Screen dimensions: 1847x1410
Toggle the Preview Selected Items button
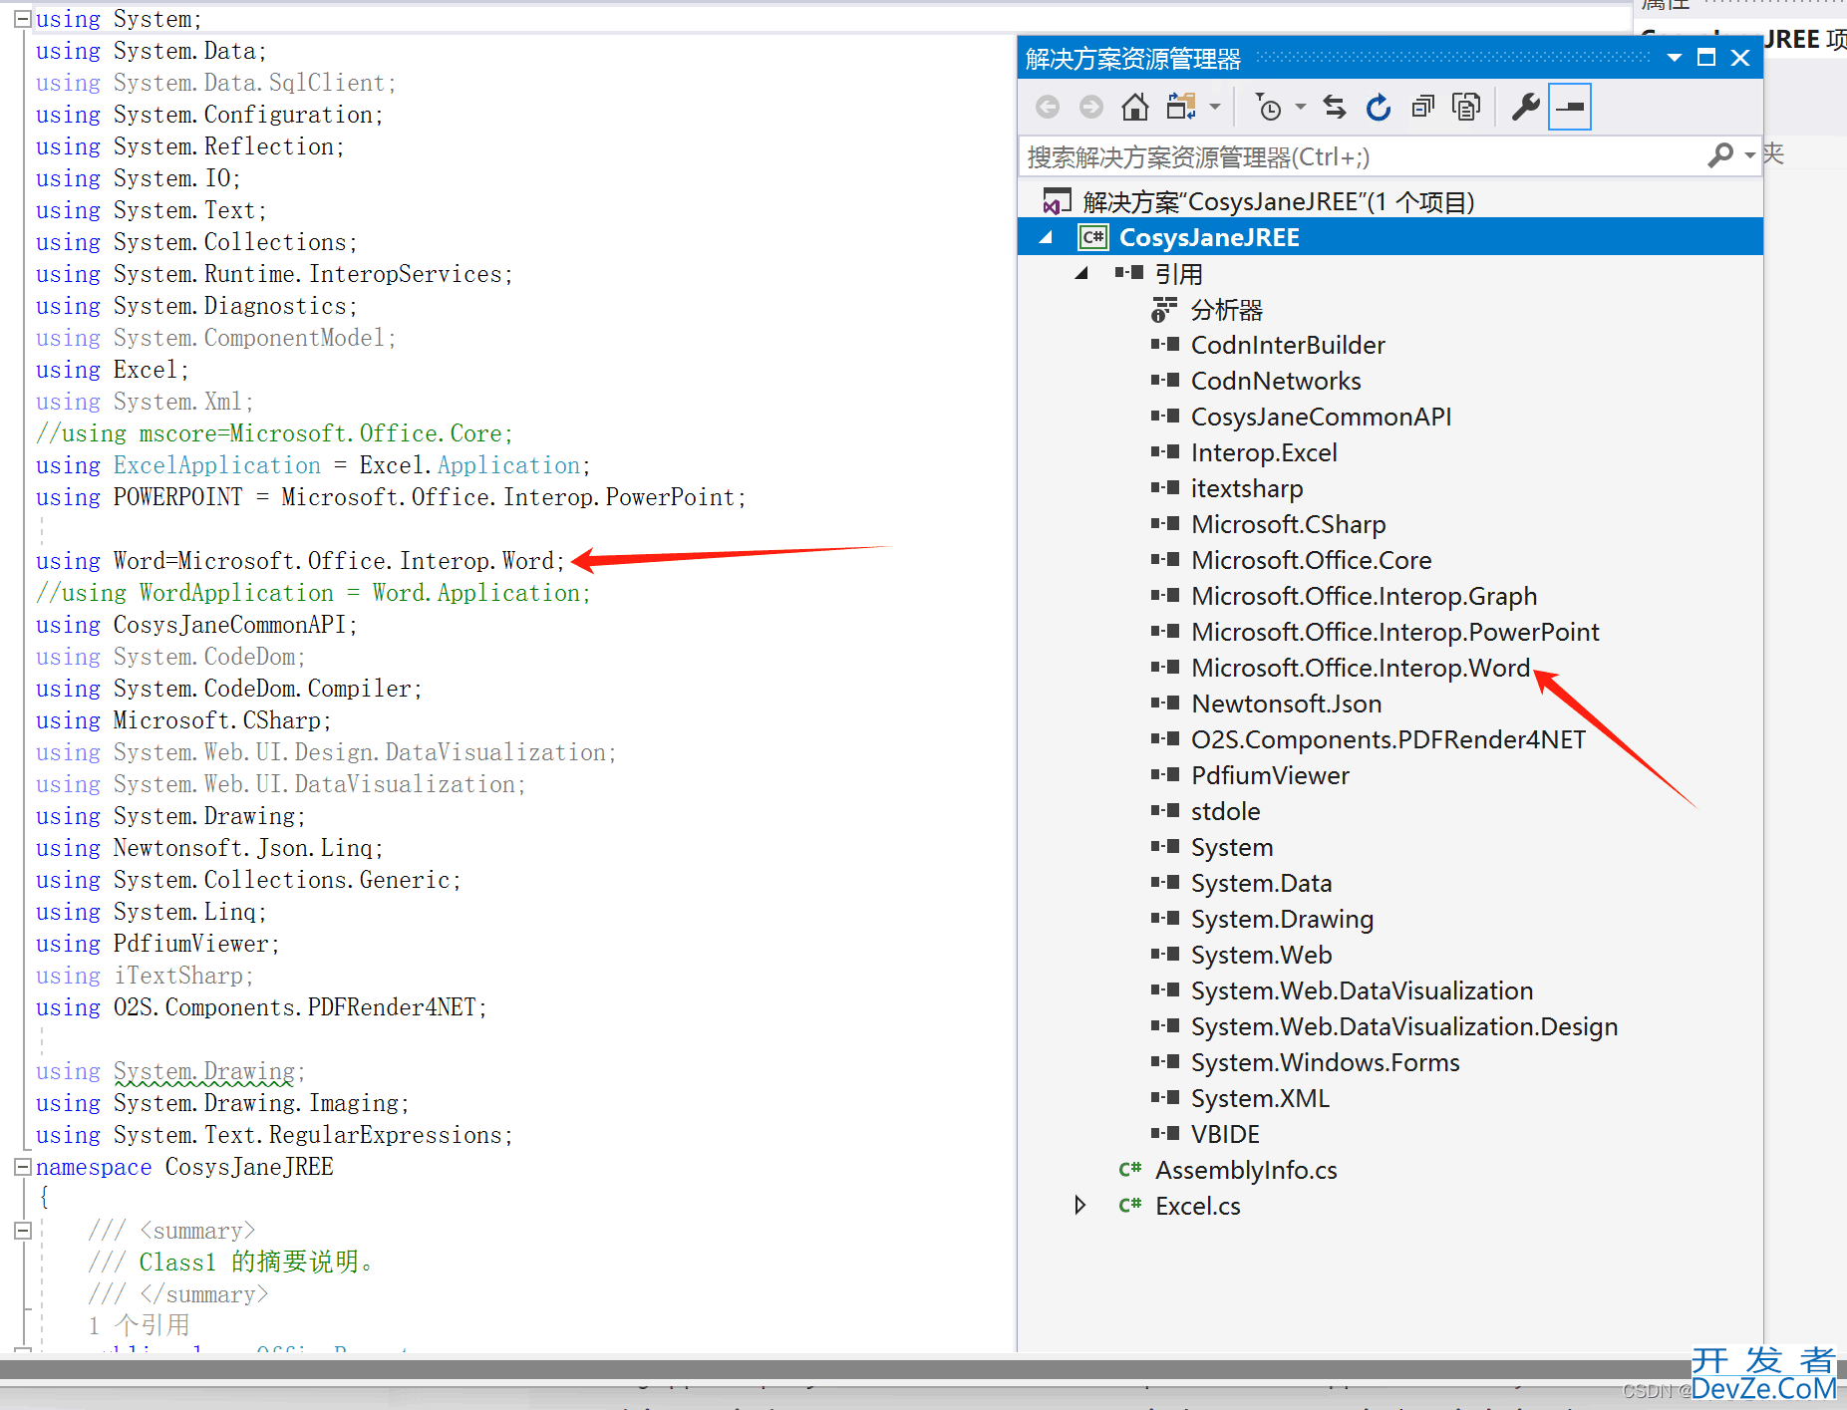pos(1570,107)
